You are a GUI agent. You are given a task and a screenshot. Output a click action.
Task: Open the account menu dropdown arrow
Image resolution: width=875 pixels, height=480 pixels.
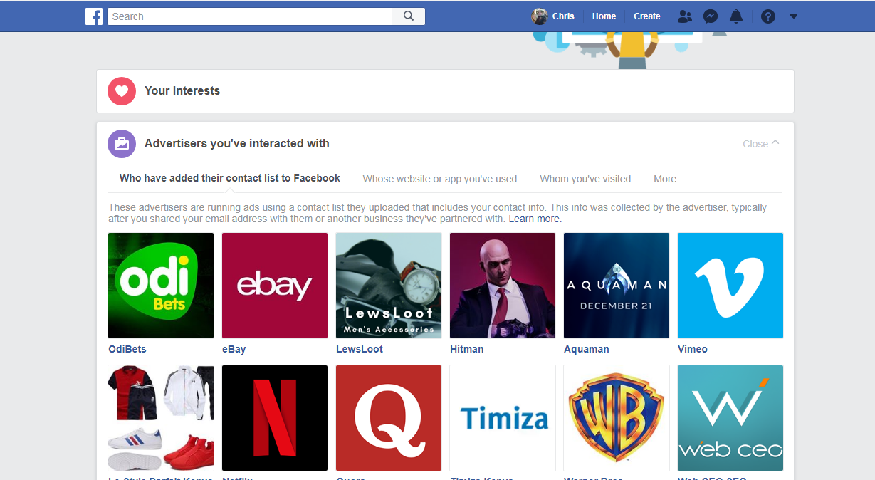794,16
